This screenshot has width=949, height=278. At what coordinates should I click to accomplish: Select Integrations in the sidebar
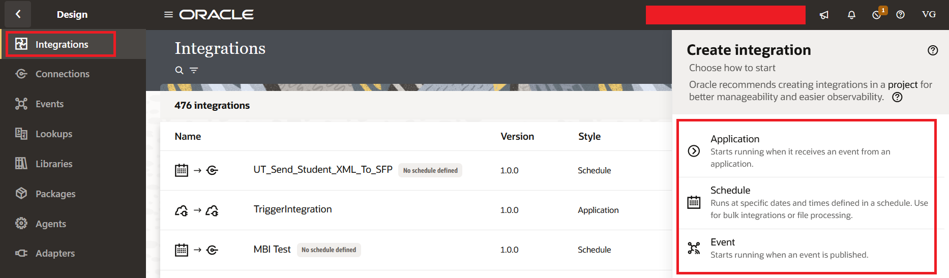(62, 44)
